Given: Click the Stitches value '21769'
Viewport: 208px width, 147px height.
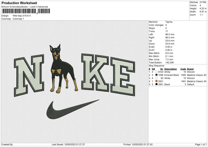Looking at the screenshot, I should coord(203,2).
